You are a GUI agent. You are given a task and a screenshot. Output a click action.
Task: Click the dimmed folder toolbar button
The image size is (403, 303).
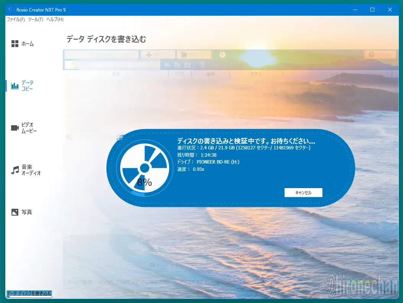point(184,55)
